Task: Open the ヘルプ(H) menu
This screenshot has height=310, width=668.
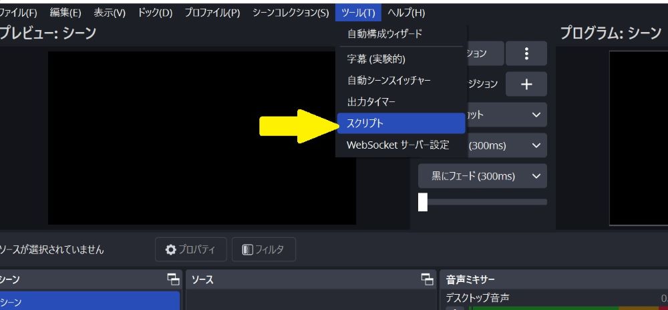Action: 406,13
